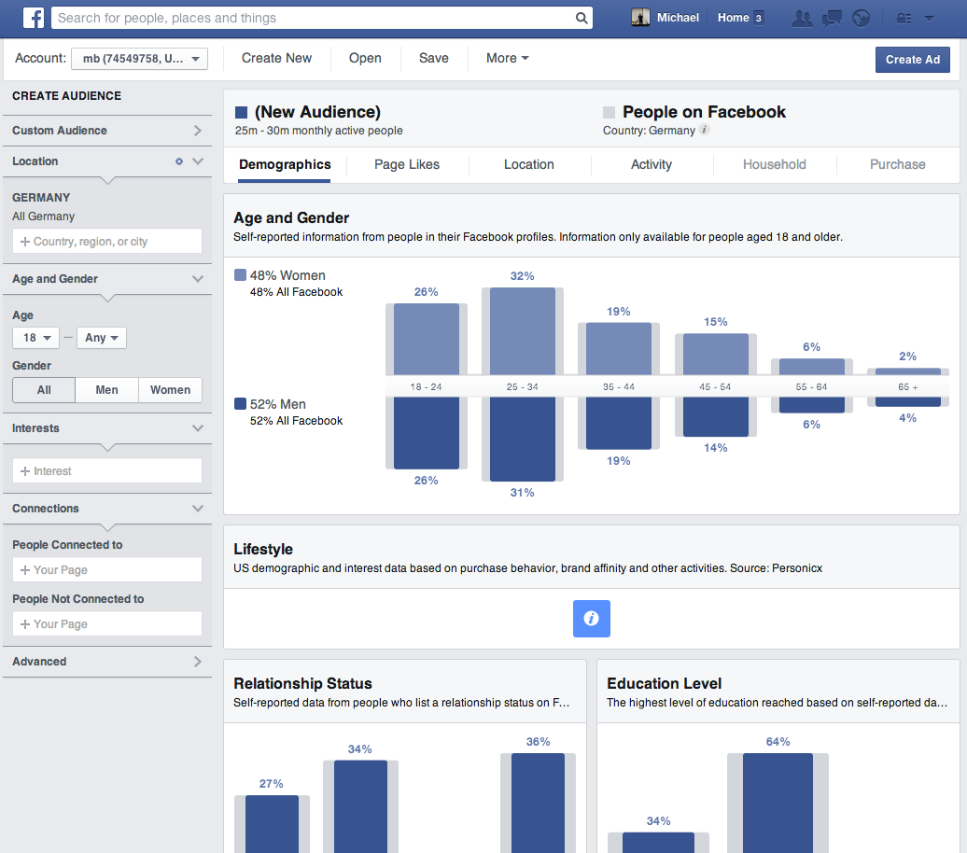Open Michael's profile name link
Image resolution: width=967 pixels, height=853 pixels.
pos(678,18)
